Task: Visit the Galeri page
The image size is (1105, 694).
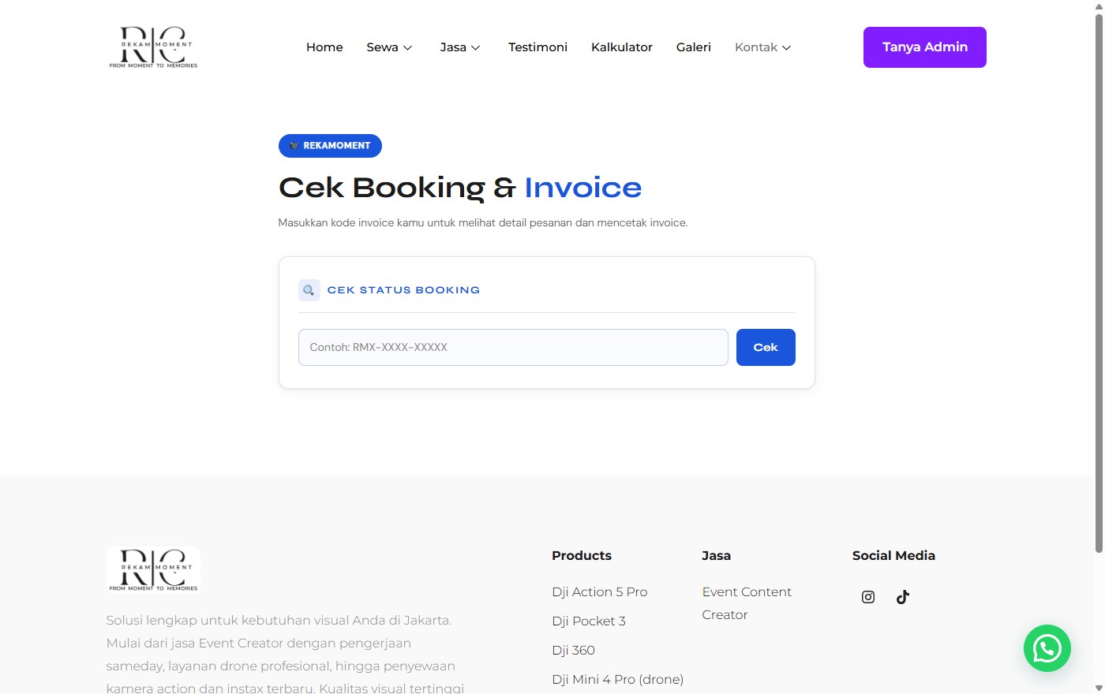Action: (694, 47)
